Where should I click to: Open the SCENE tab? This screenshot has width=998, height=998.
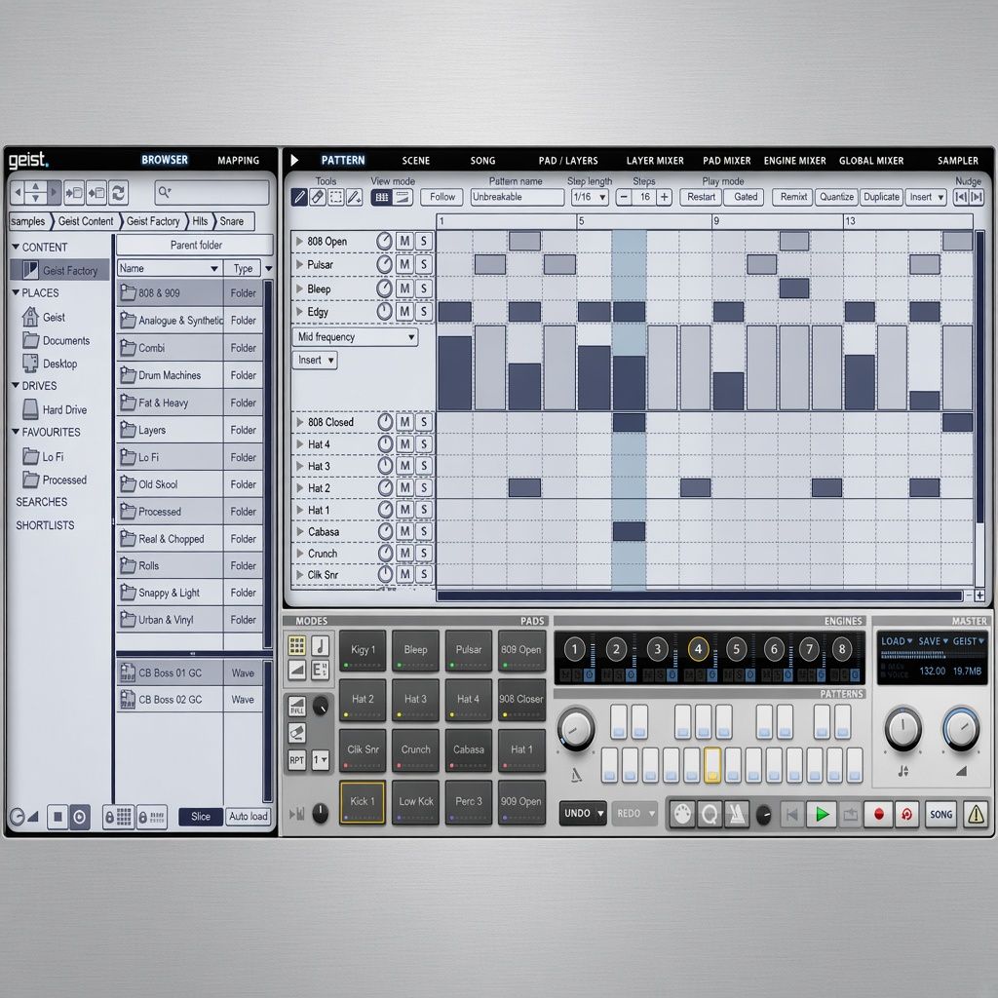415,161
